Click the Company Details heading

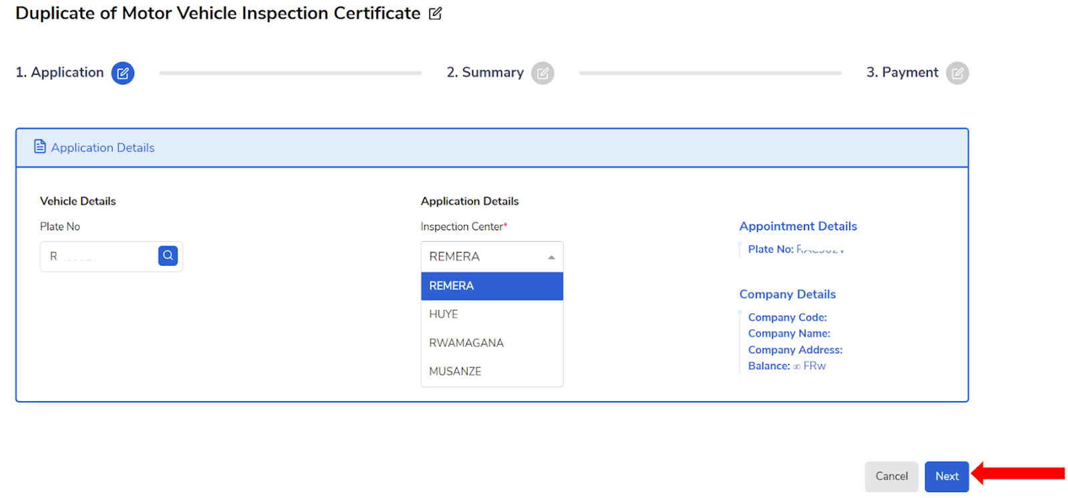tap(787, 294)
